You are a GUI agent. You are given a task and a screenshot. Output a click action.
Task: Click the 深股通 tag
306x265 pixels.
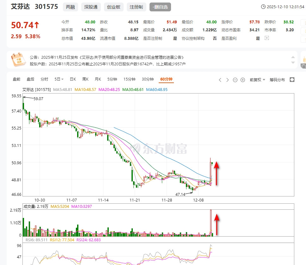[x=91, y=7]
